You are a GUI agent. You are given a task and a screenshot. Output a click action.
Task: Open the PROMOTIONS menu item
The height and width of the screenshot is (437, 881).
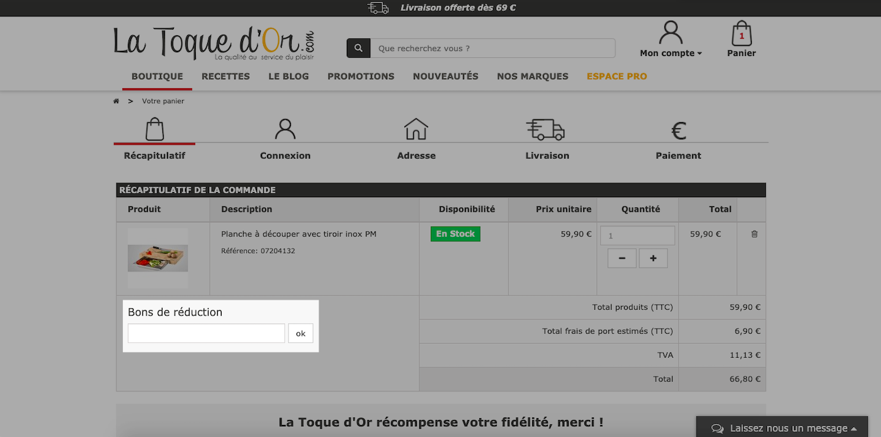(361, 76)
